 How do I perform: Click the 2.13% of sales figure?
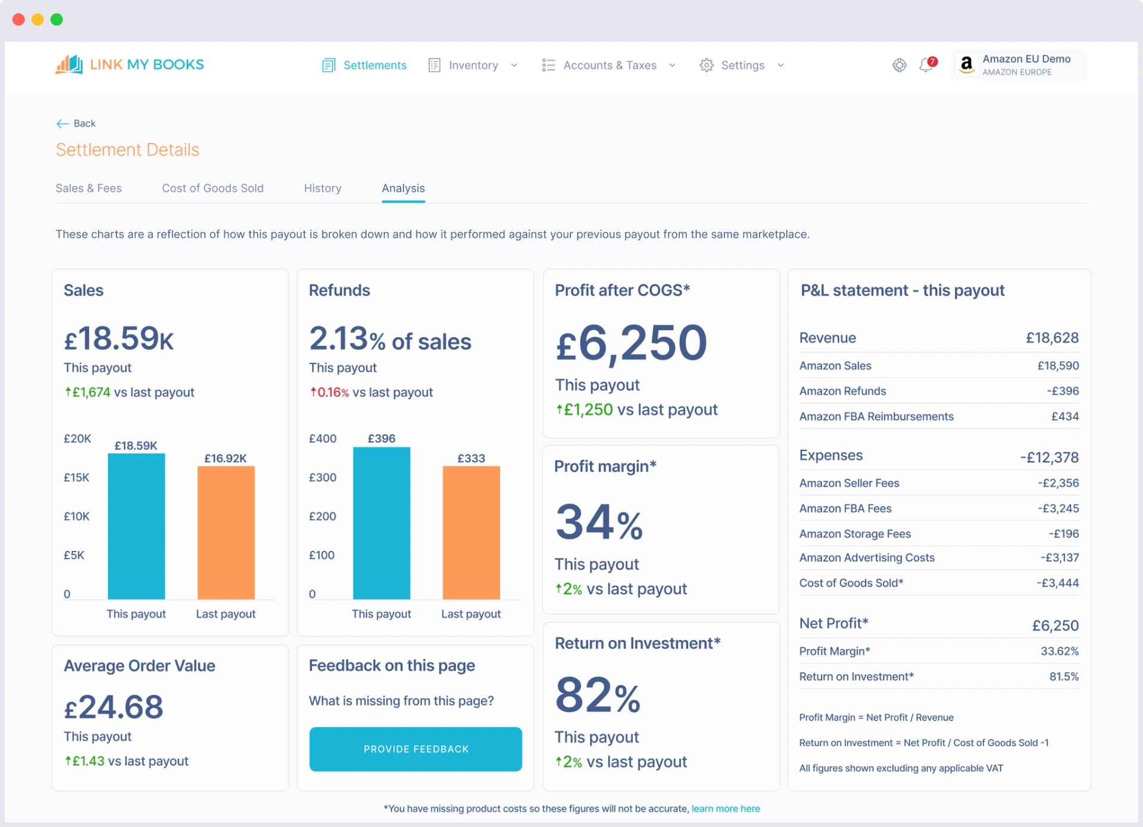click(x=390, y=339)
